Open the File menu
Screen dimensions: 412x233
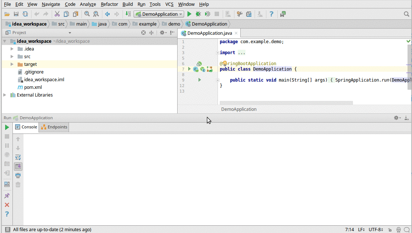coord(7,4)
